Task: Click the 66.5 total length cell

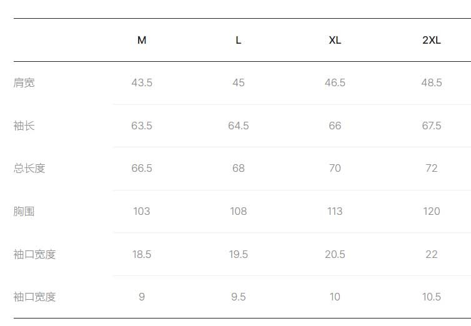Action: point(142,168)
